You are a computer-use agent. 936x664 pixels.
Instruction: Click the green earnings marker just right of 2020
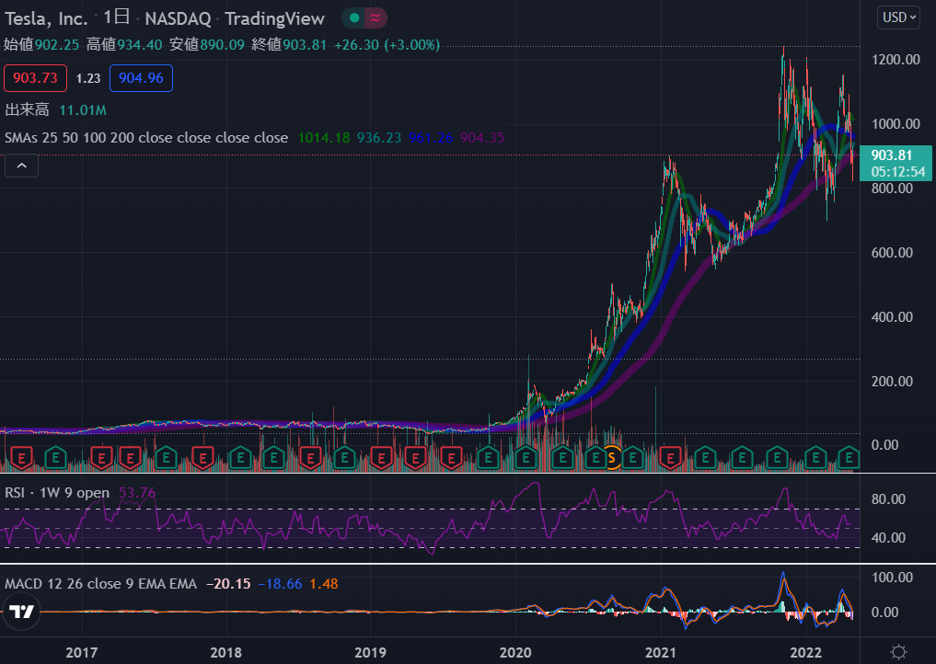(526, 458)
